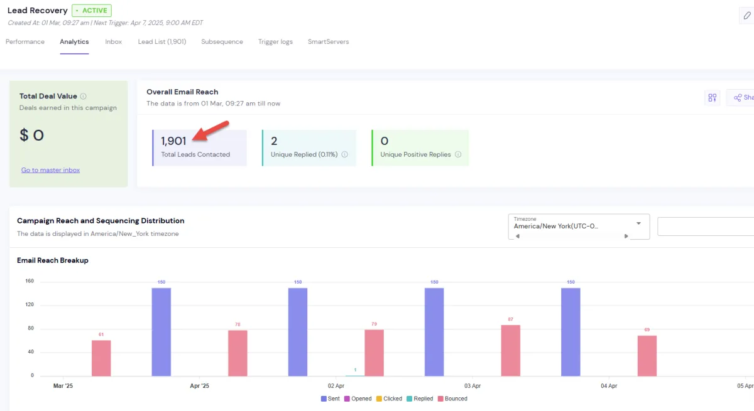
Task: Toggle the Opened legend item
Action: 358,398
